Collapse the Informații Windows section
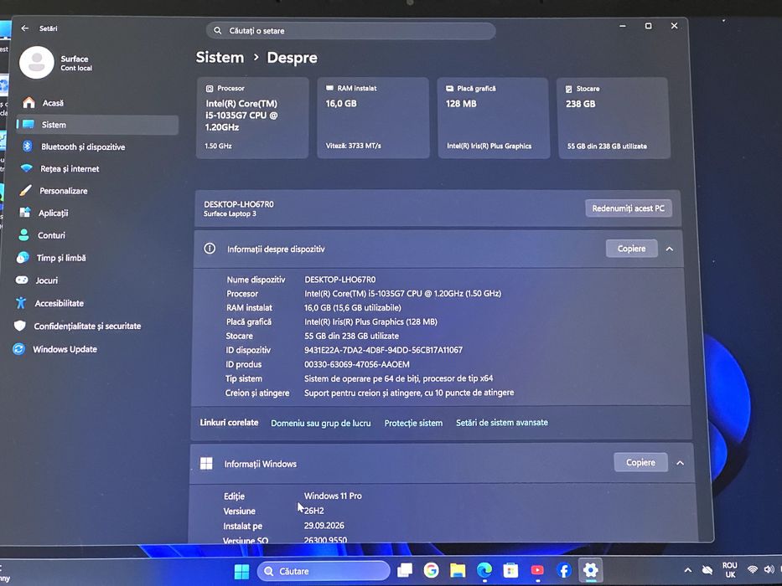The image size is (782, 586). (x=681, y=463)
